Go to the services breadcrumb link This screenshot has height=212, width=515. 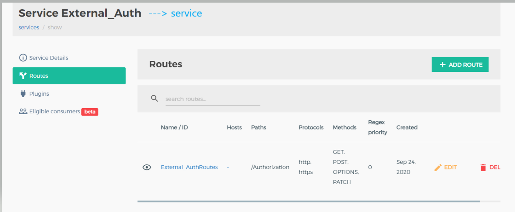[x=29, y=28]
